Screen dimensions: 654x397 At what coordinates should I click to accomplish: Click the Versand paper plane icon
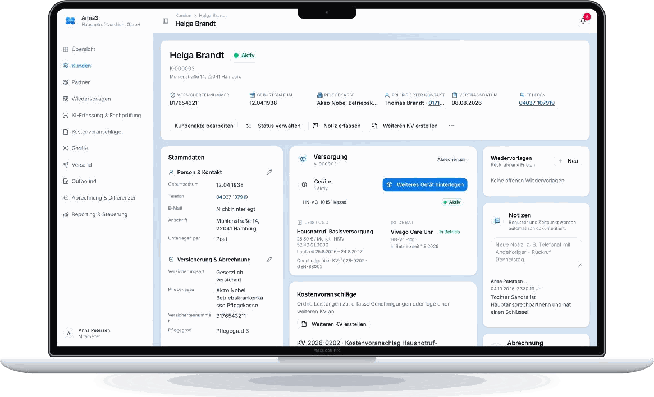click(66, 164)
